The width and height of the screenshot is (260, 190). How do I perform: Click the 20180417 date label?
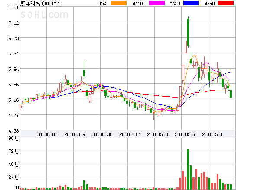(130, 134)
